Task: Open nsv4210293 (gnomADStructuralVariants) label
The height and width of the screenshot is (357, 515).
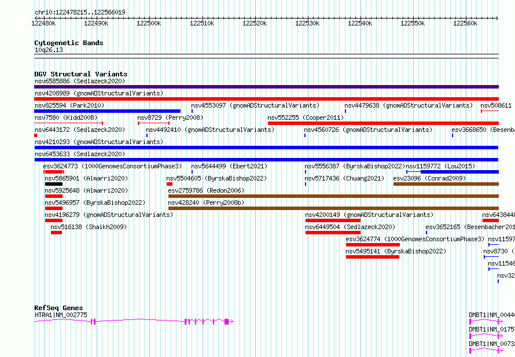Action: [99, 142]
